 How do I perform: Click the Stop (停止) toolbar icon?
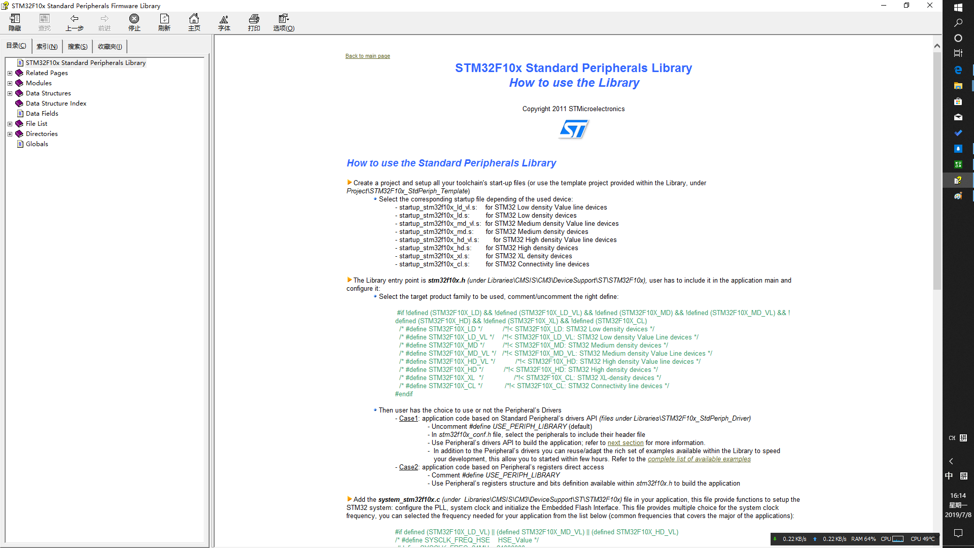coord(134,22)
